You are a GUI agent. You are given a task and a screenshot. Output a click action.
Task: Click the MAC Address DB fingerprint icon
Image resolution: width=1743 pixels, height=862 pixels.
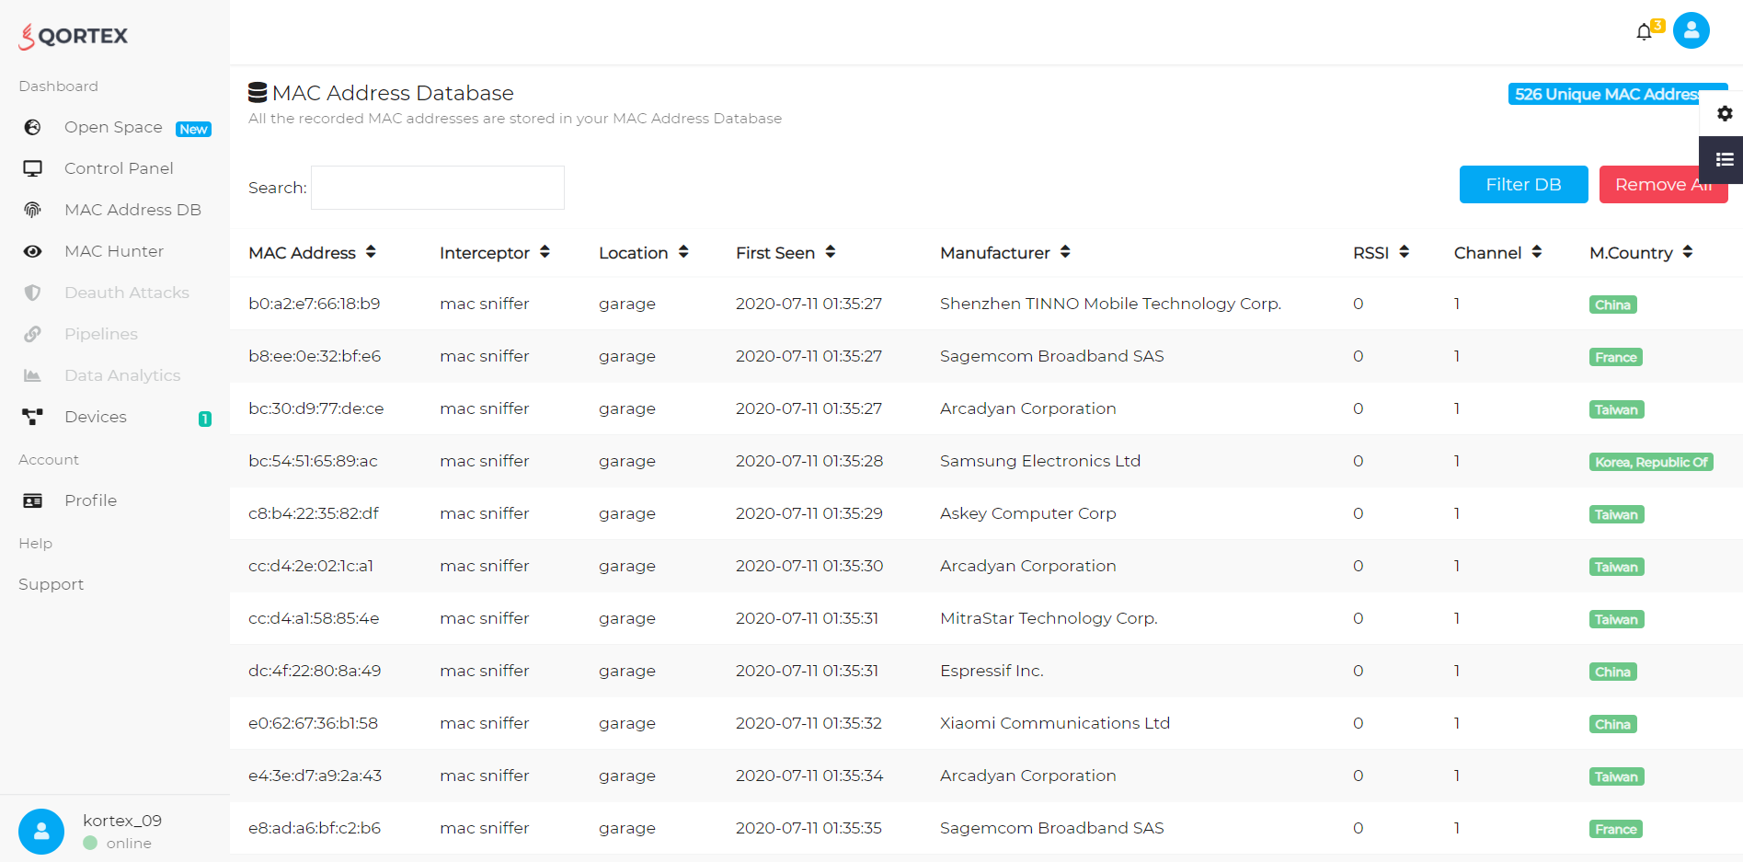click(32, 210)
